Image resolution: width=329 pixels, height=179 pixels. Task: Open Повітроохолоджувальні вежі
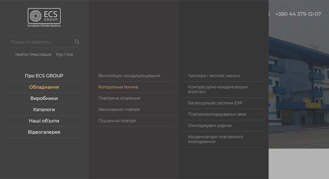tap(217, 114)
